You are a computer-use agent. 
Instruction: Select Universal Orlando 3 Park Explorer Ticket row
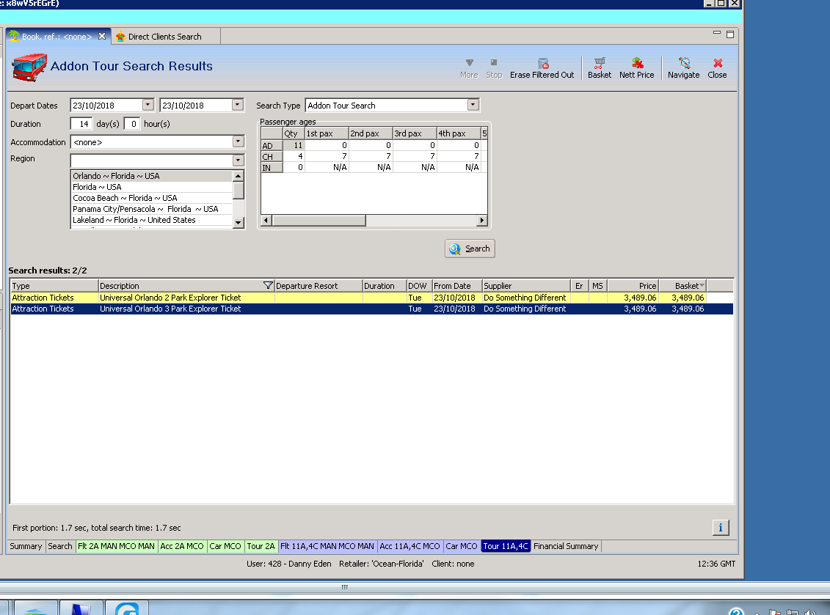371,309
